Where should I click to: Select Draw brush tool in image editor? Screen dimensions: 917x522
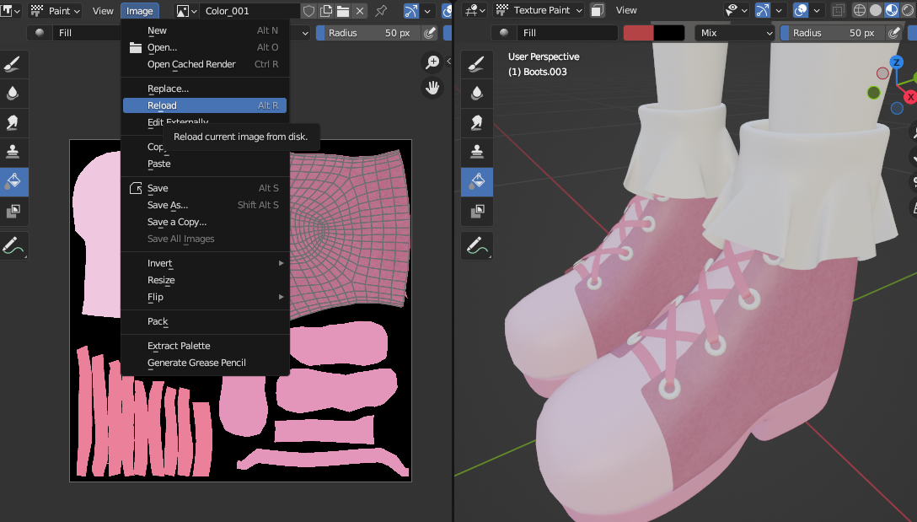[13, 64]
